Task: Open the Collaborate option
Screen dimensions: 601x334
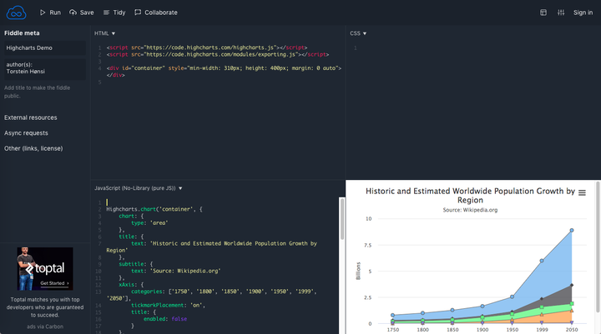Action: (x=156, y=12)
